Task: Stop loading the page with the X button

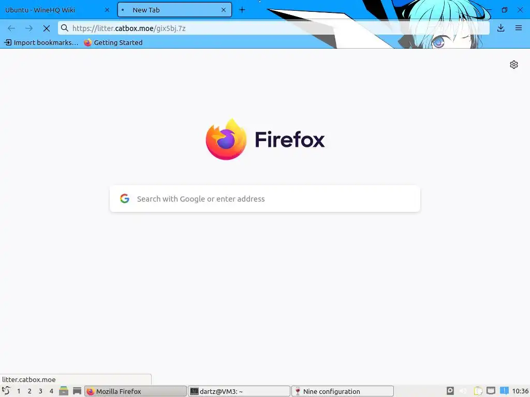Action: click(x=47, y=28)
